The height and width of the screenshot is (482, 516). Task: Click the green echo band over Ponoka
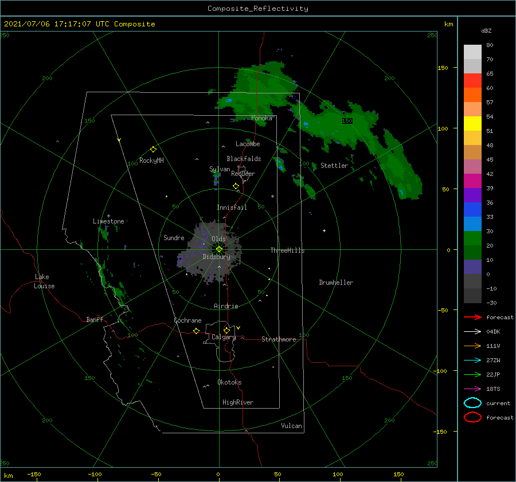[x=260, y=92]
